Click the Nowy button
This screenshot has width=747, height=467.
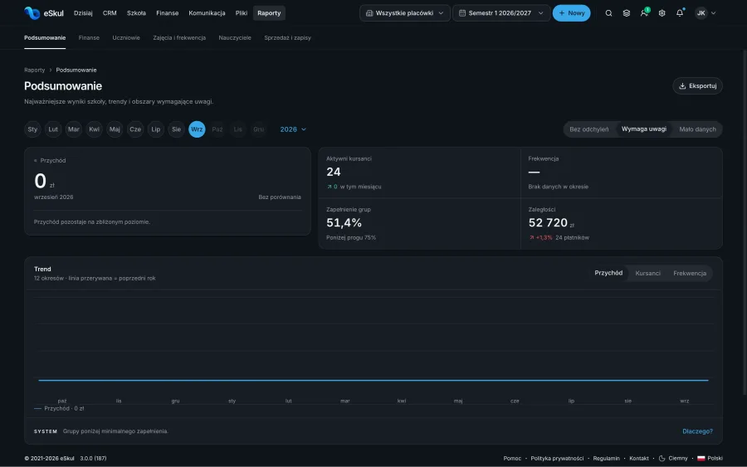coord(571,13)
